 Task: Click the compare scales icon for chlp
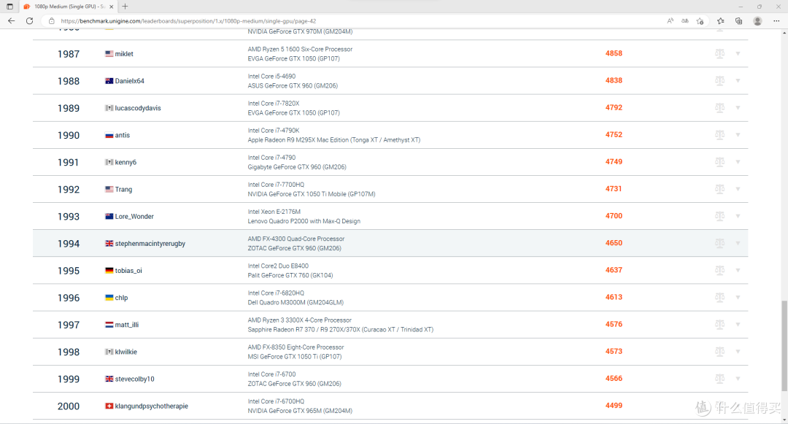(x=719, y=298)
